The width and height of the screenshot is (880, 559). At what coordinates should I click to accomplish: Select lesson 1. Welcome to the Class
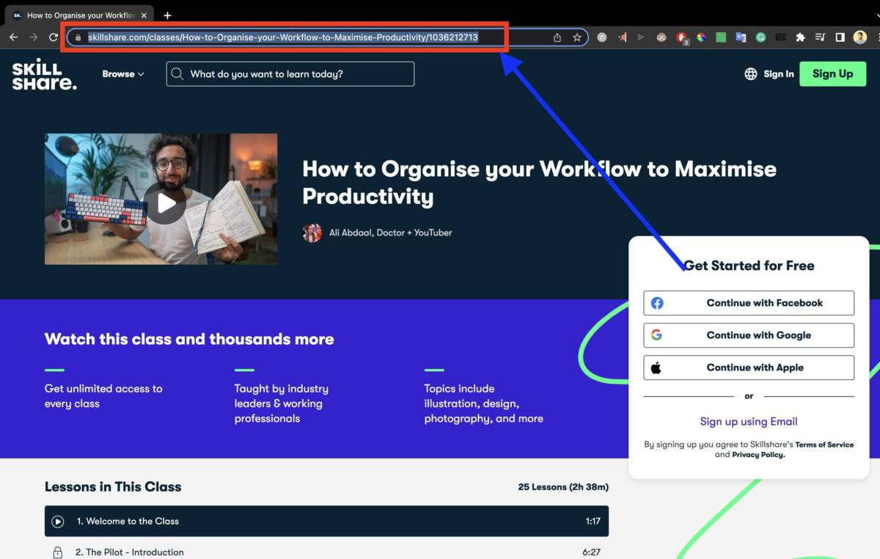tap(326, 521)
